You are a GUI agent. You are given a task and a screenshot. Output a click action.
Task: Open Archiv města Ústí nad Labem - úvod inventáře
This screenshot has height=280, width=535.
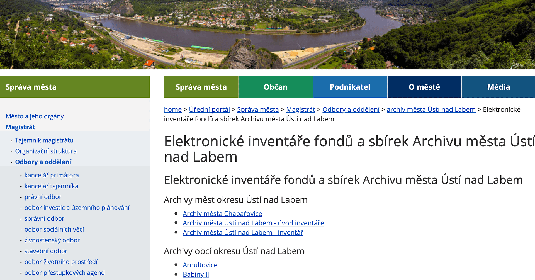coord(253,223)
